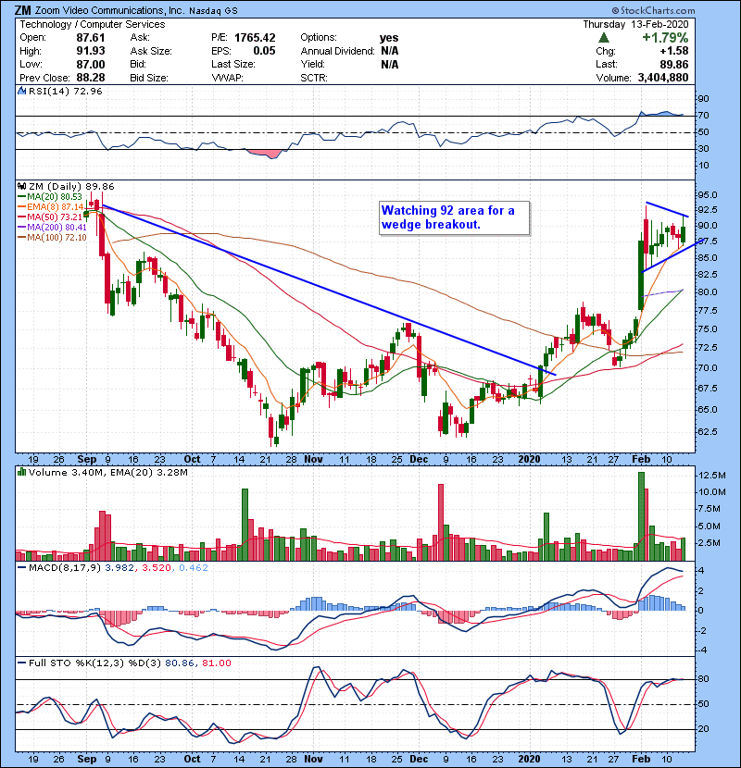Click the VWAP label
The height and width of the screenshot is (768, 741).
227,78
